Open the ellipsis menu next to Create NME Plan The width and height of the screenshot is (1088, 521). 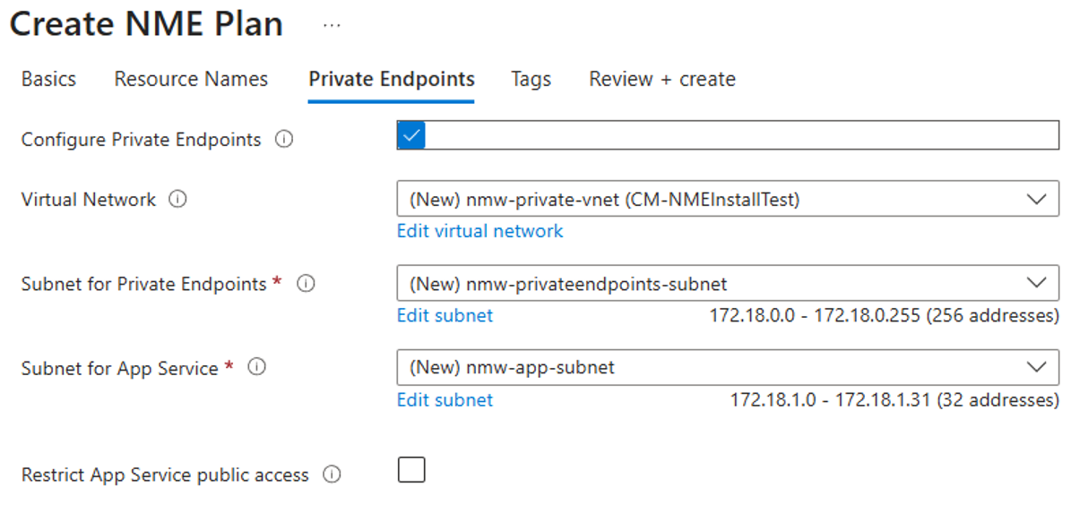click(332, 24)
